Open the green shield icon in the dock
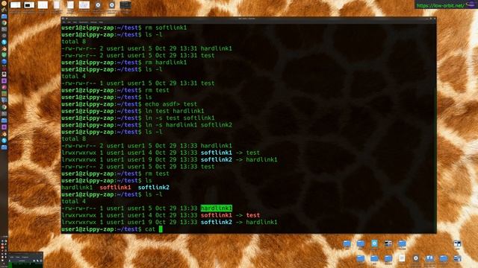The height and width of the screenshot is (268, 478). click(4, 54)
